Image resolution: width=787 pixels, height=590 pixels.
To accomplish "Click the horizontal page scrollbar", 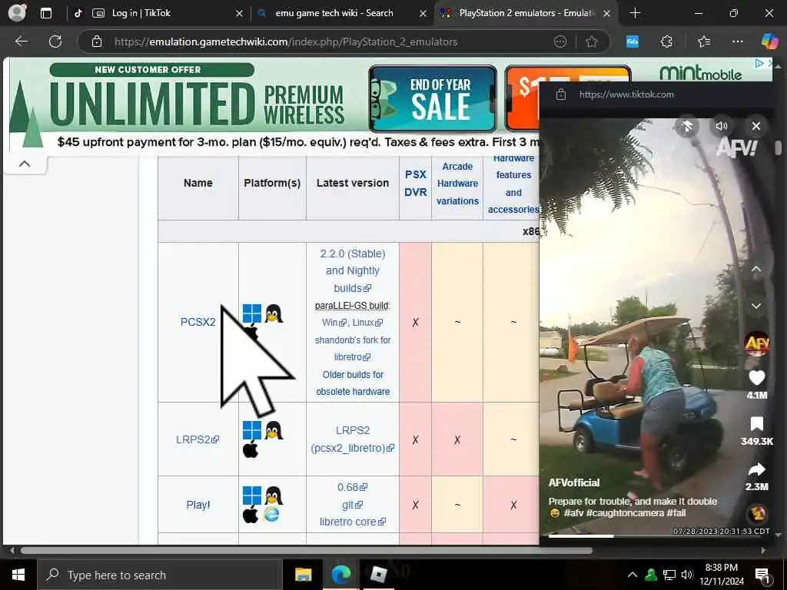I will tap(306, 550).
